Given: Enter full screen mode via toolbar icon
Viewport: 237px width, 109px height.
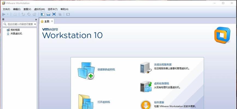Looking at the screenshot, I should click(x=54, y=14).
